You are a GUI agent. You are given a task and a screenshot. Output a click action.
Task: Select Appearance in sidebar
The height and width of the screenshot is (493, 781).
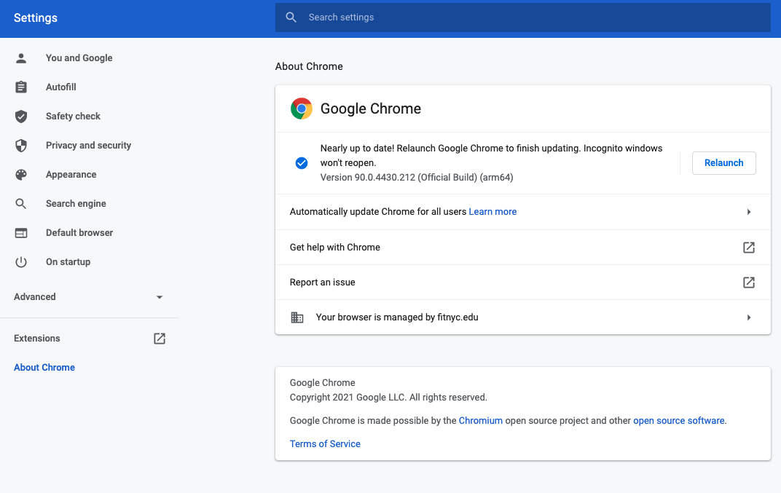(71, 175)
